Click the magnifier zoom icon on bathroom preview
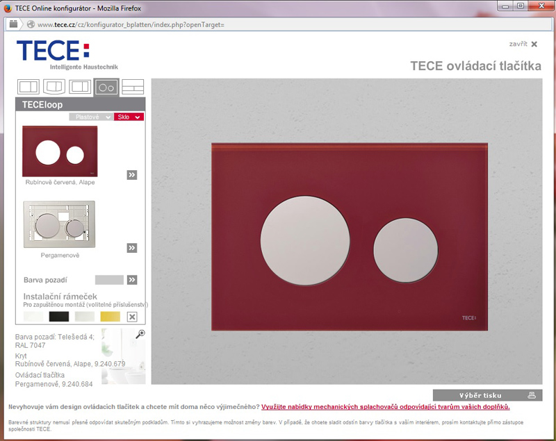Image resolution: width=556 pixels, height=441 pixels. tap(140, 334)
